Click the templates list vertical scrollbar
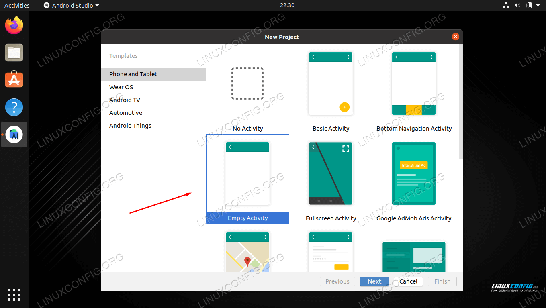 click(460, 102)
